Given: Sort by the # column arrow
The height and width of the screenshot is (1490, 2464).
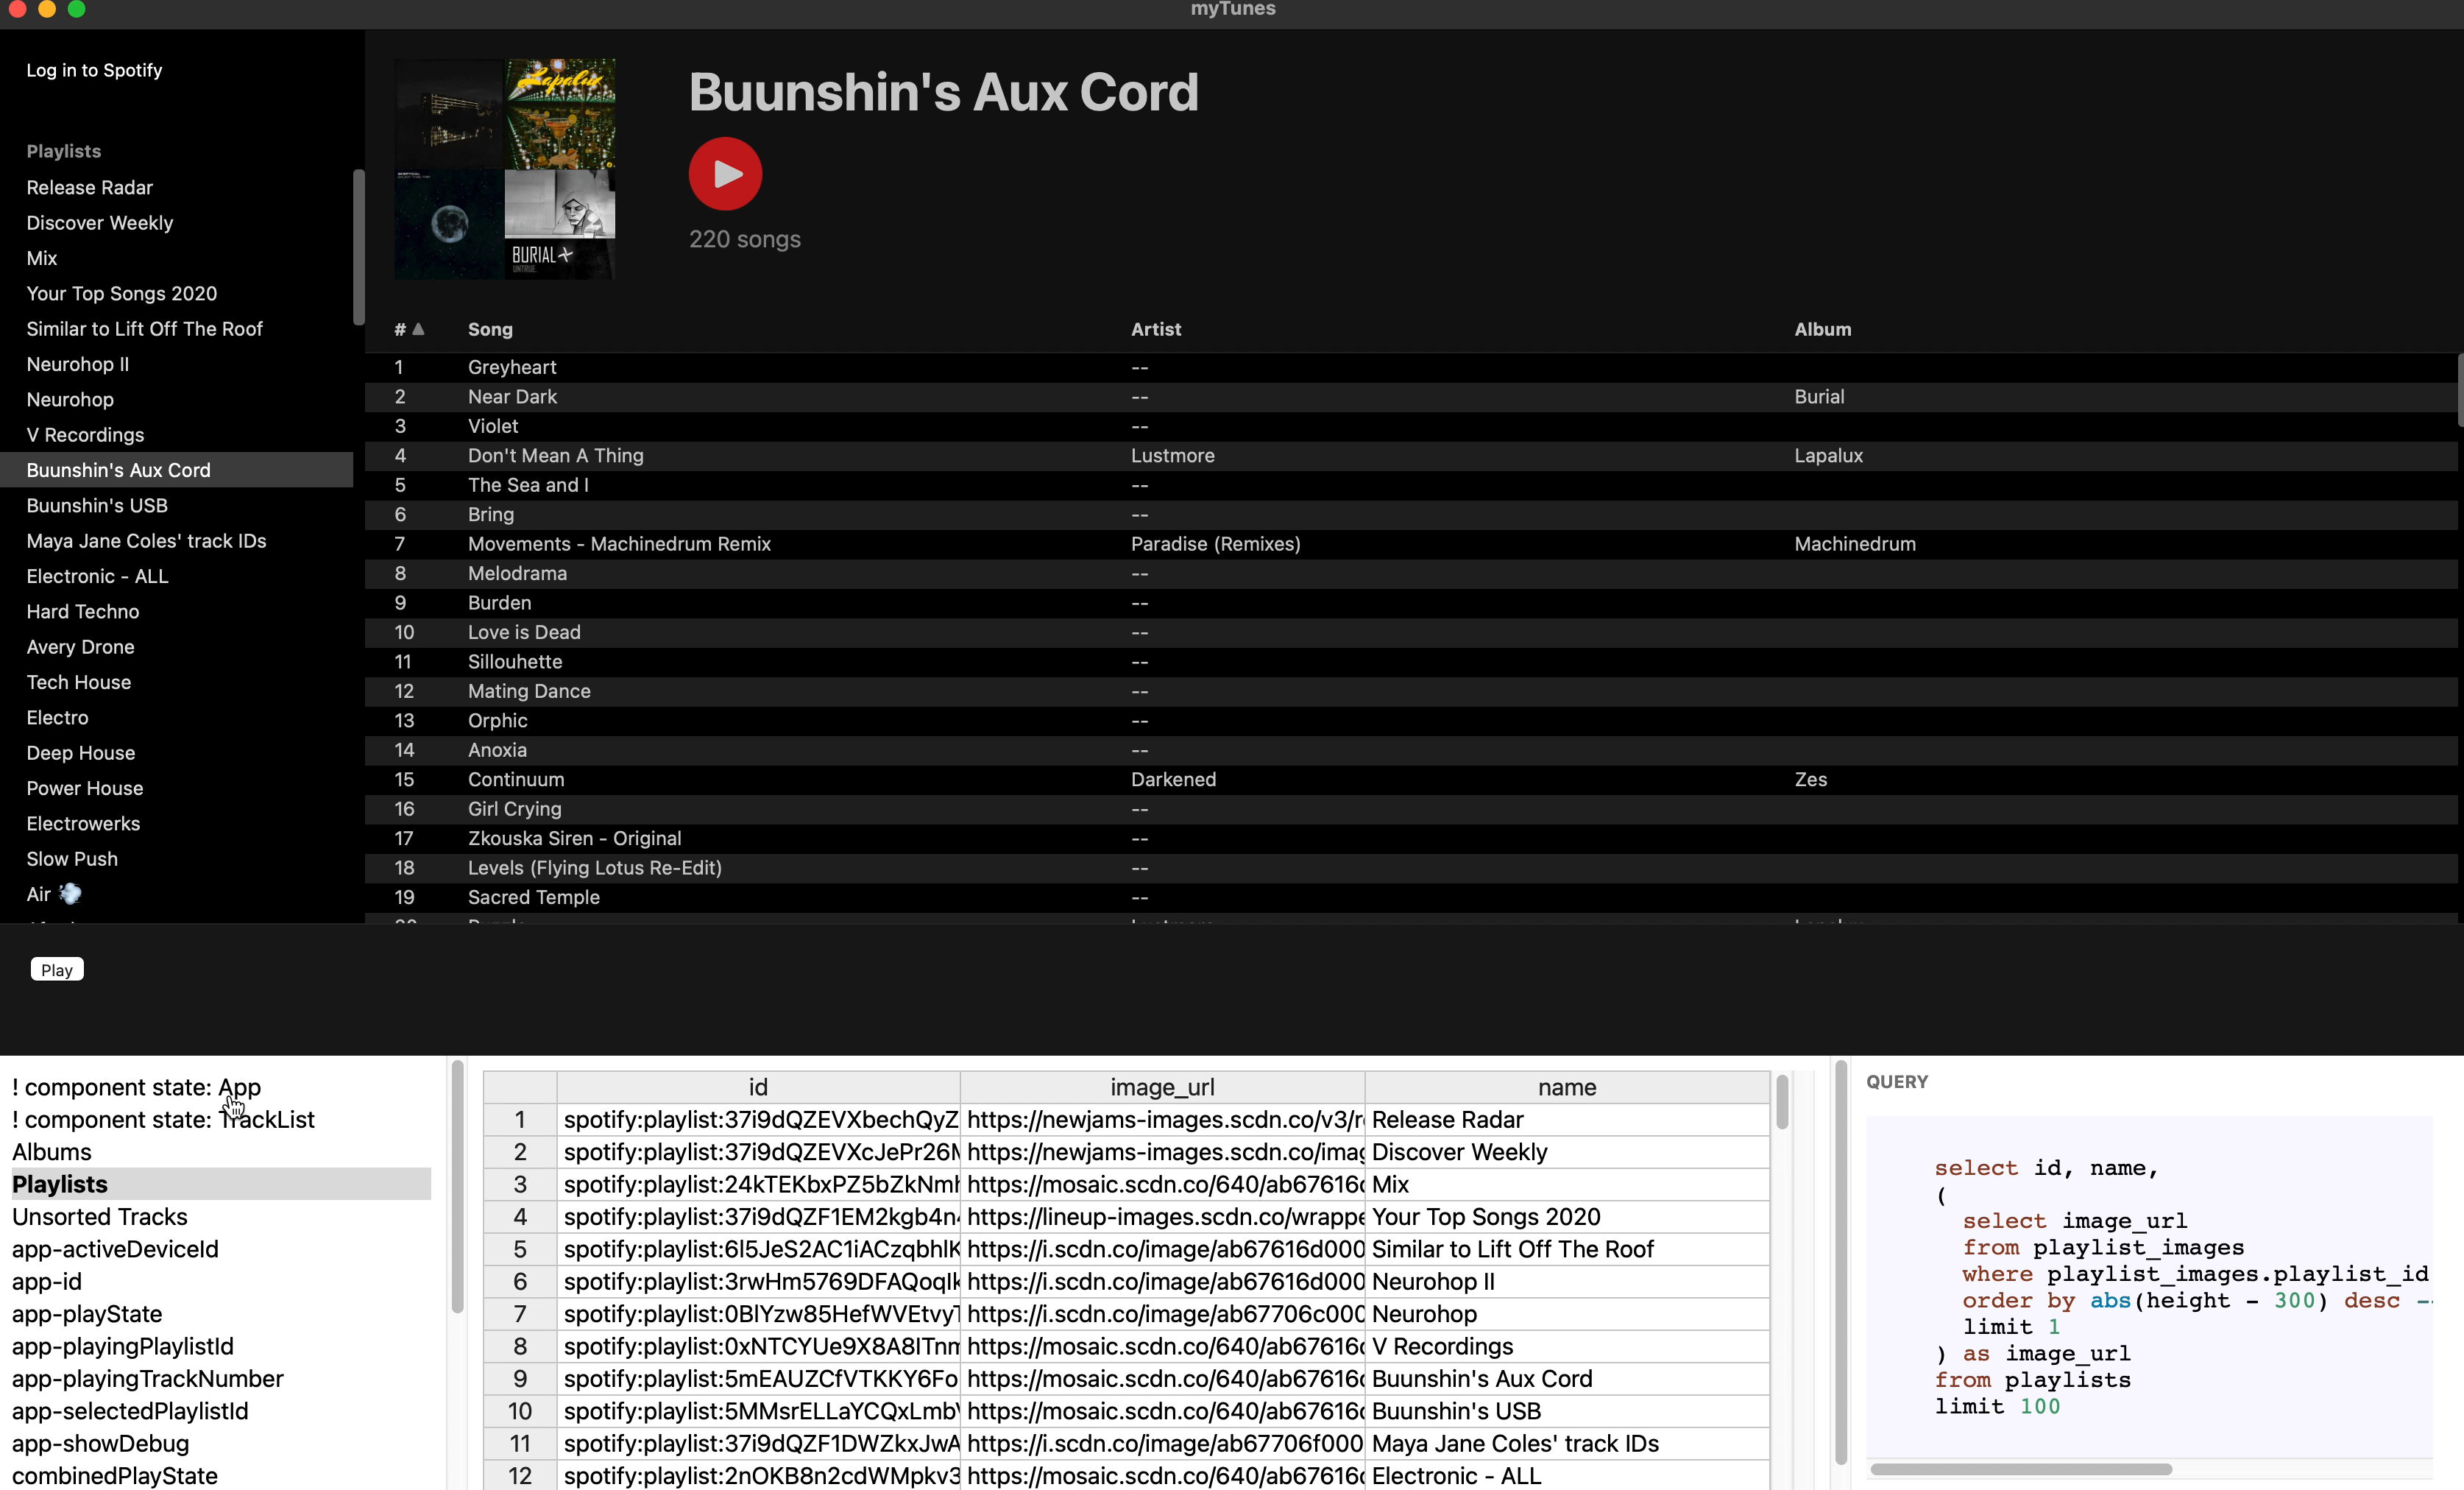Looking at the screenshot, I should coord(418,329).
